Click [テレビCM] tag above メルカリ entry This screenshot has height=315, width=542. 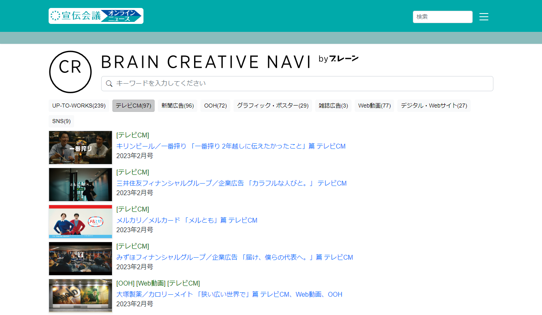(x=133, y=209)
